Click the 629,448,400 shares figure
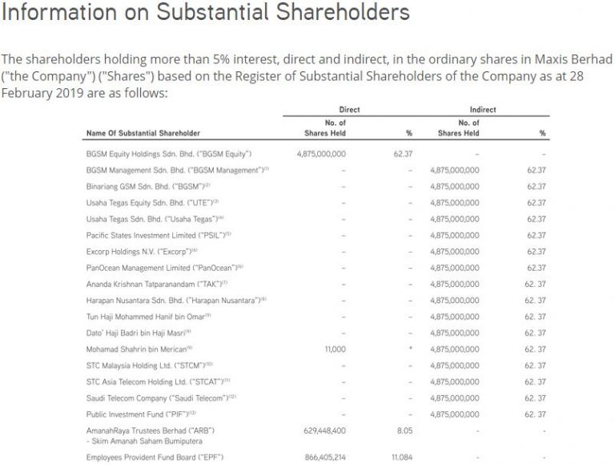615x465 pixels. click(x=325, y=431)
